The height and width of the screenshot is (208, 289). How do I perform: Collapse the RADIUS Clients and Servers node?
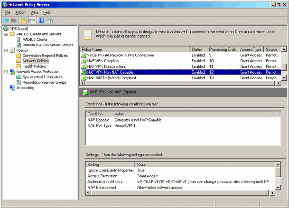(6, 34)
